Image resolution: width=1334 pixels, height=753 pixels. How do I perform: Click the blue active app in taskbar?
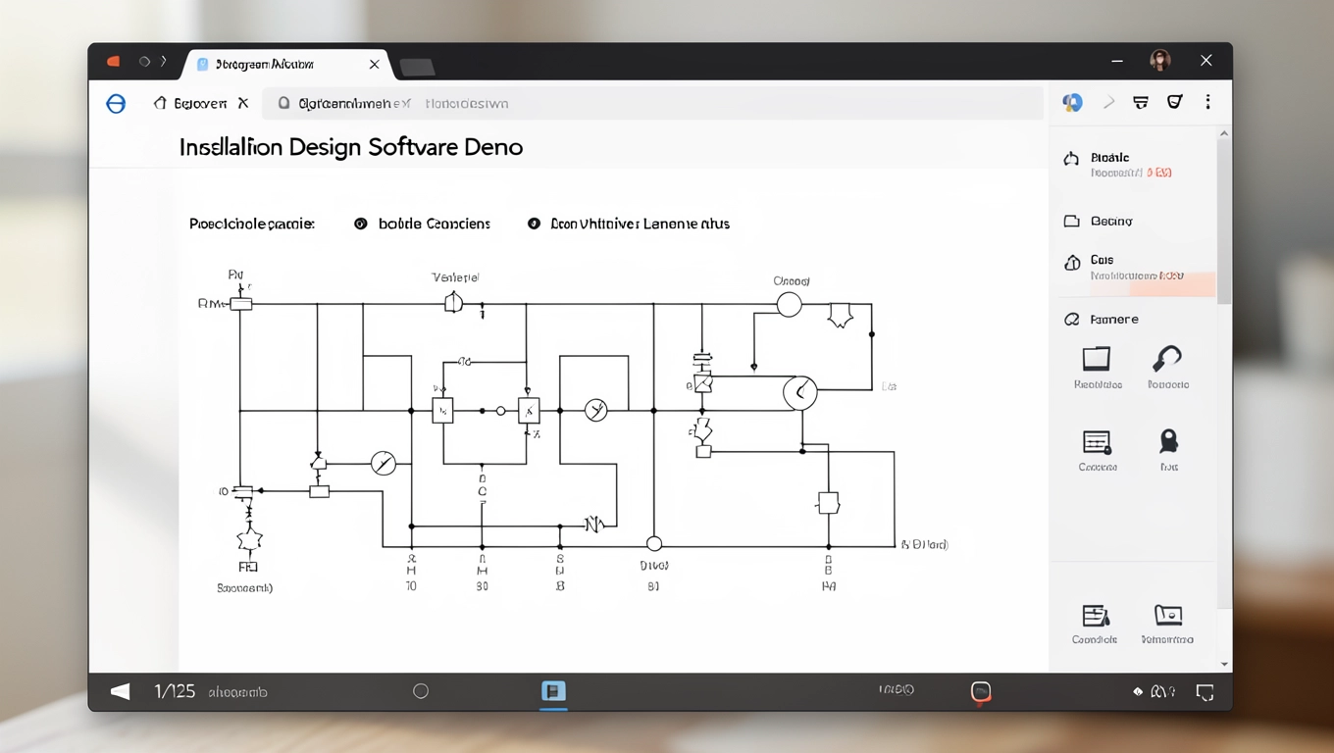pos(553,691)
